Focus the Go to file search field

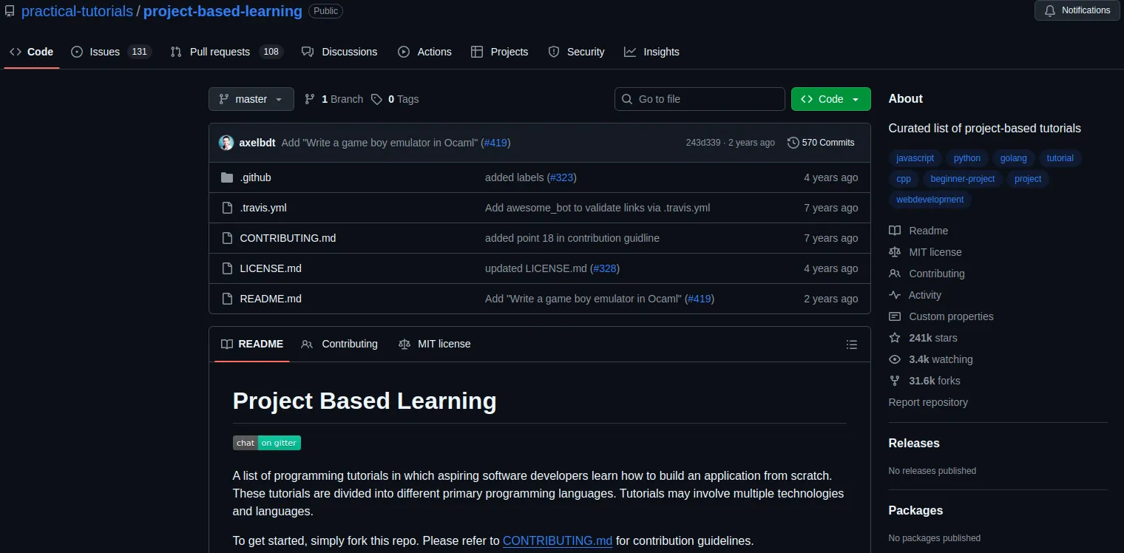point(700,99)
